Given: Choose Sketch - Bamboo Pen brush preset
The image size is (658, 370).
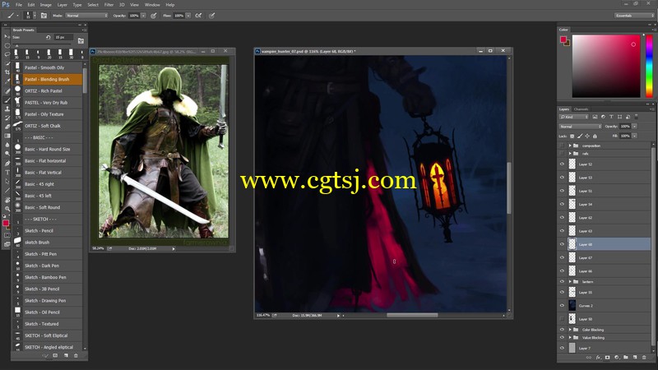Looking at the screenshot, I should 48,277.
